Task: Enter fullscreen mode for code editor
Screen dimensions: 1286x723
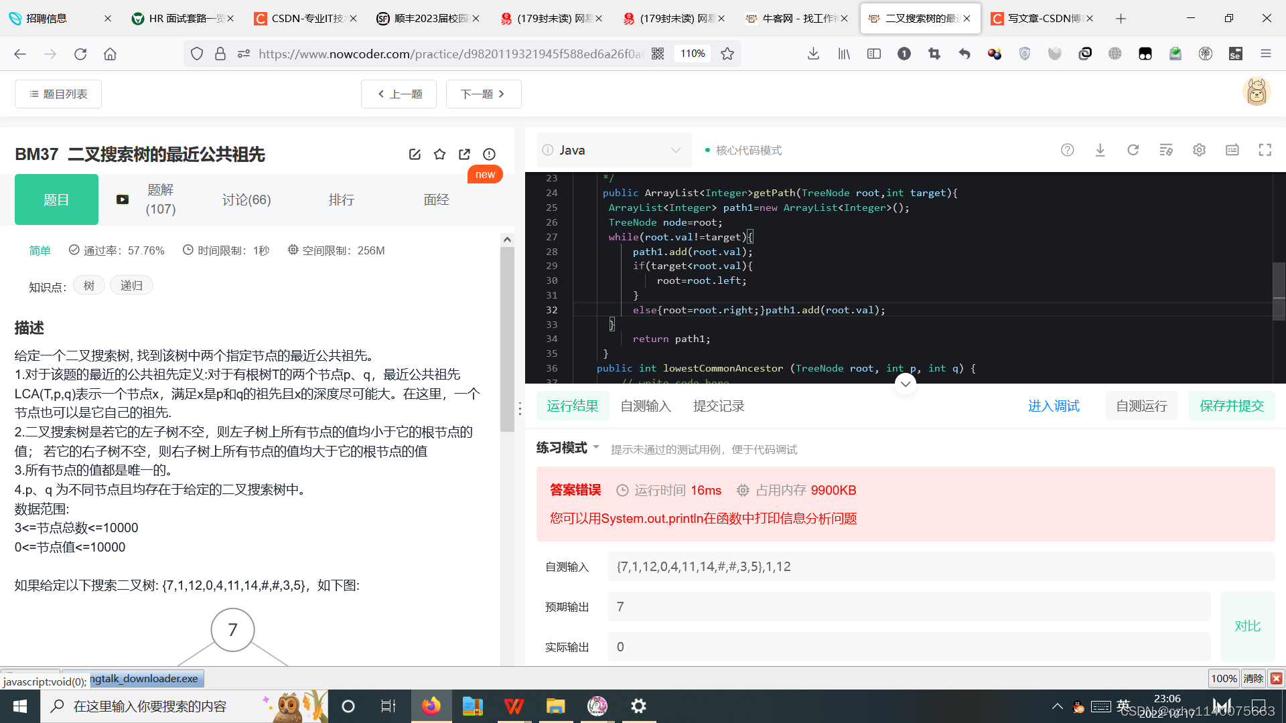Action: pos(1265,150)
